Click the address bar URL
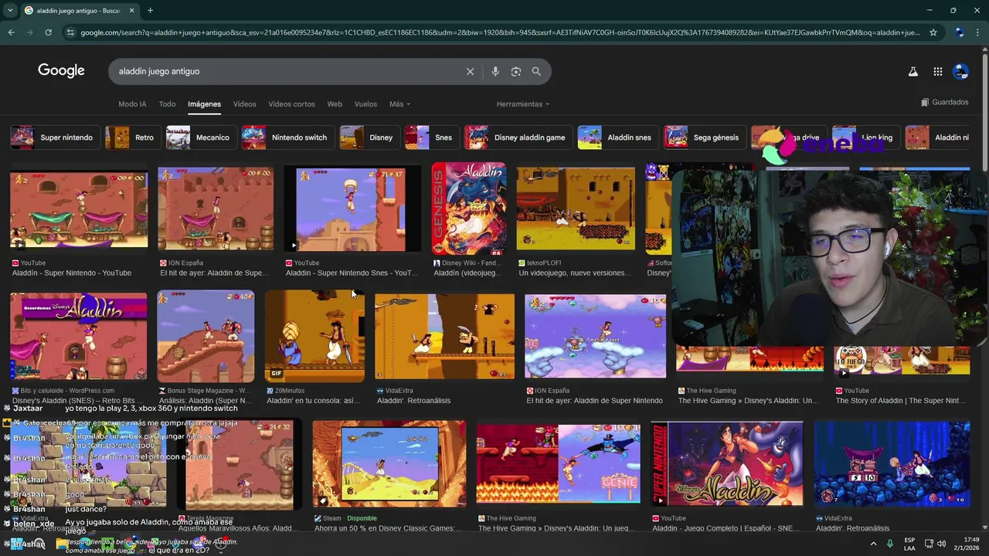Screen dimensions: 989x556 coord(500,32)
